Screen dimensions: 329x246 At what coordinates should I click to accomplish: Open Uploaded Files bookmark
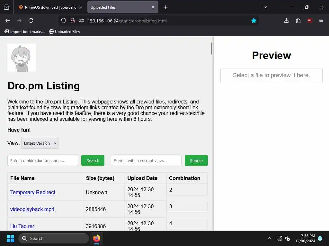point(64,32)
